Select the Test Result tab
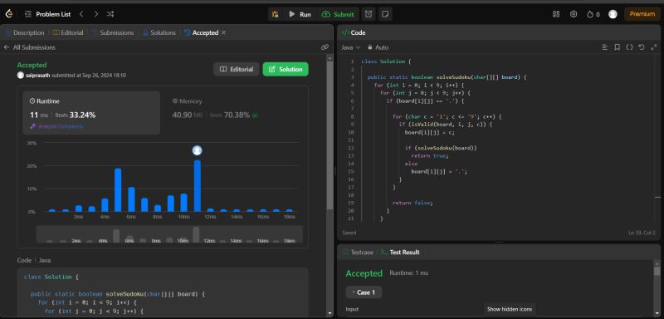 tap(400, 252)
